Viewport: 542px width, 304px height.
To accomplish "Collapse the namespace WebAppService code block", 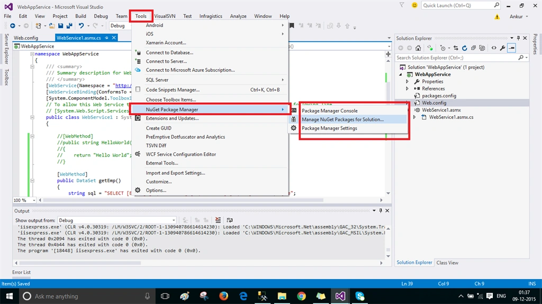I will pos(32,54).
